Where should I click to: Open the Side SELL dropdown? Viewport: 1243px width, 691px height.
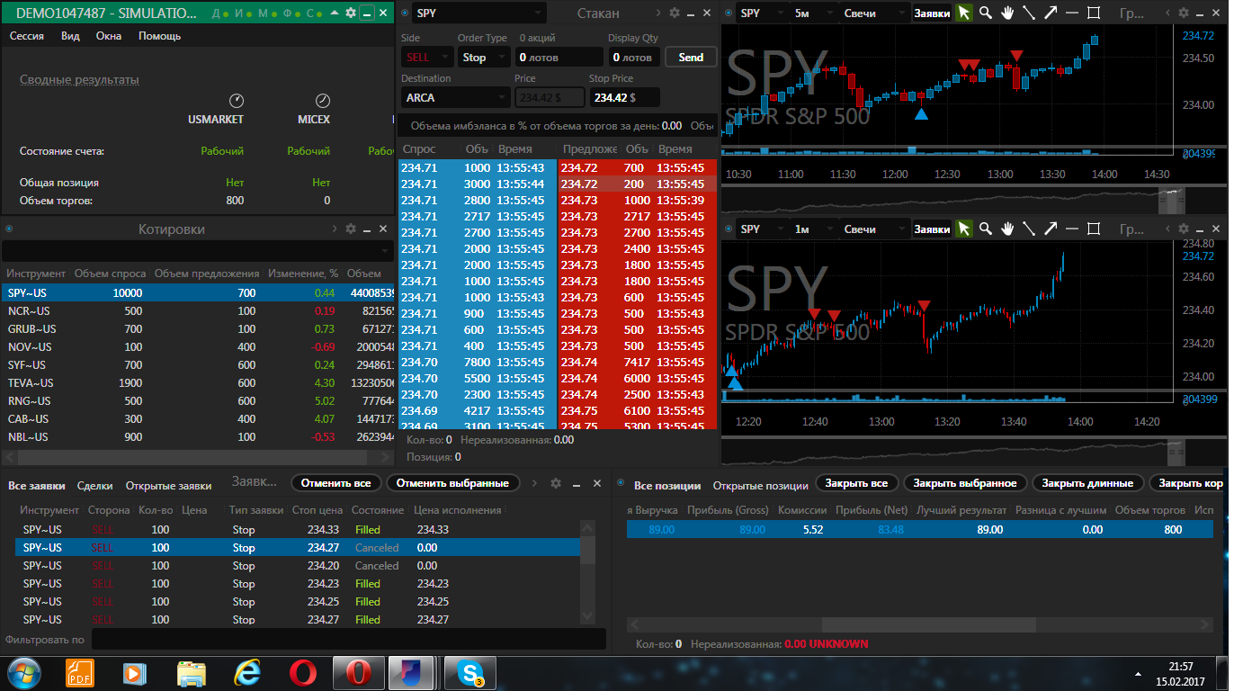426,57
